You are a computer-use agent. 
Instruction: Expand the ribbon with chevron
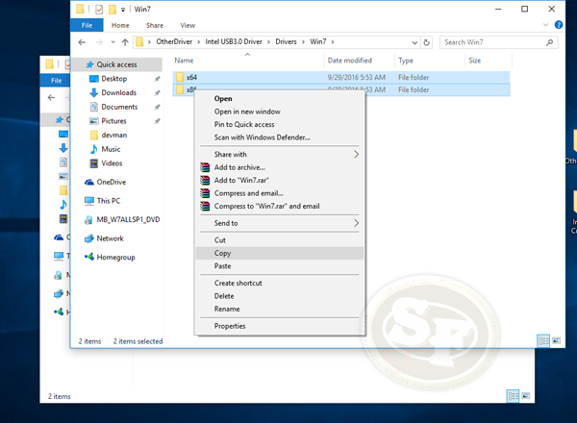click(x=545, y=25)
